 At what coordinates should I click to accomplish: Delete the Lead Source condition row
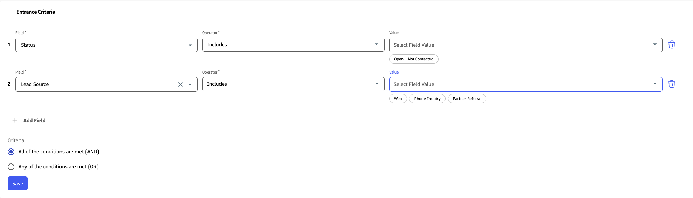[671, 84]
